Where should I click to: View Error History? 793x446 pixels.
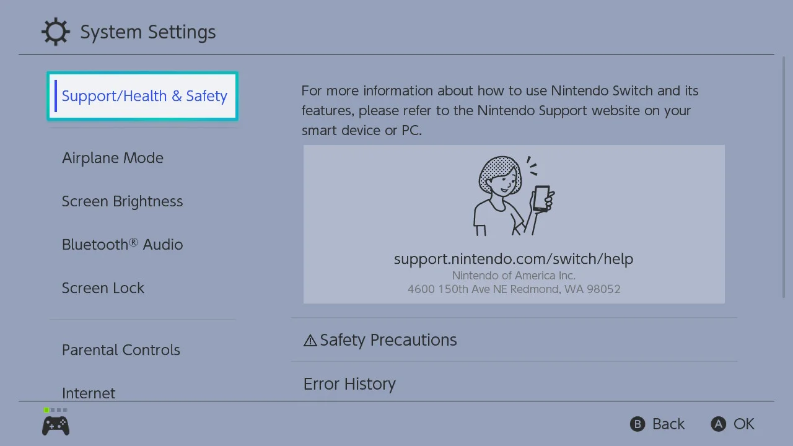pos(514,382)
